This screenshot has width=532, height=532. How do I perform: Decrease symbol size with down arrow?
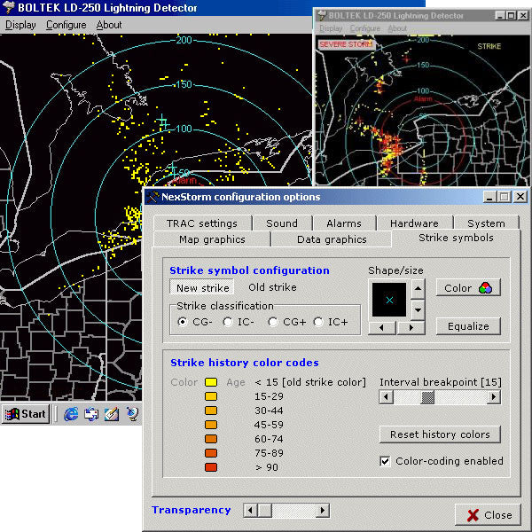(x=418, y=309)
